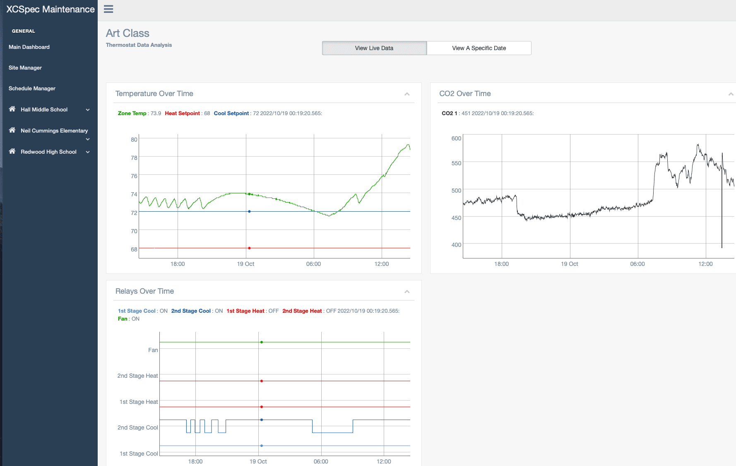
Task: Select View A Specific Date
Action: 479,48
